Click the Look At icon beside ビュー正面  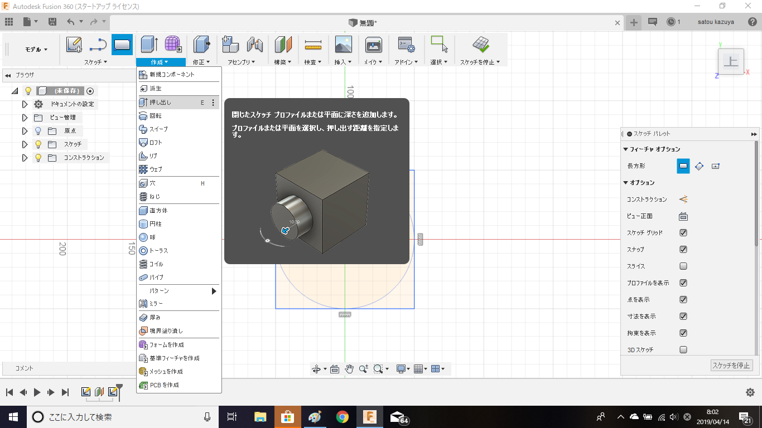click(683, 216)
